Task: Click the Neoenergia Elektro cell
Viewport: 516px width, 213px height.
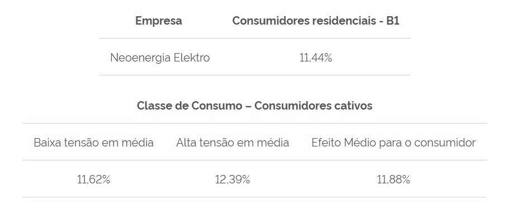Action: 159,58
